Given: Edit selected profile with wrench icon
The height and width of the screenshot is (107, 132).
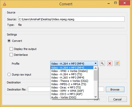Looking at the screenshot, I should [102, 63].
